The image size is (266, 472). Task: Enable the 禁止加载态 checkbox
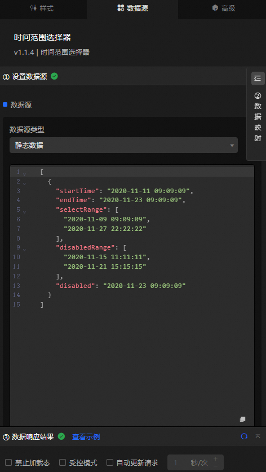tap(8, 462)
